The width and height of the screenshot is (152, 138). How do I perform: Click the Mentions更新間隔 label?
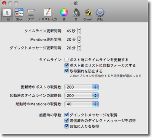(46, 40)
